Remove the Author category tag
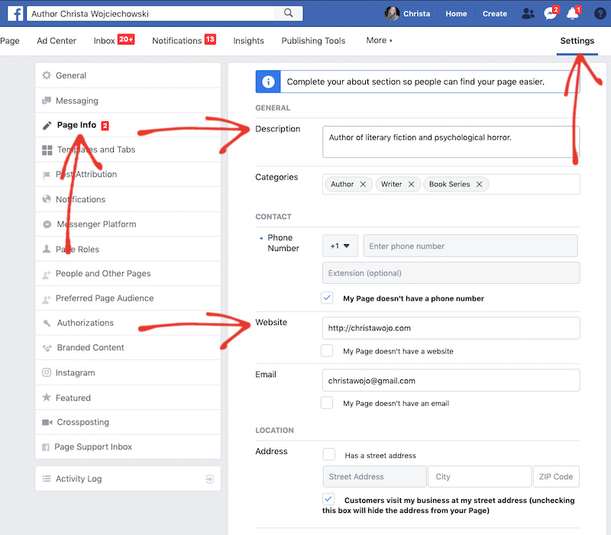Screen dimensions: 611x535 click(363, 184)
